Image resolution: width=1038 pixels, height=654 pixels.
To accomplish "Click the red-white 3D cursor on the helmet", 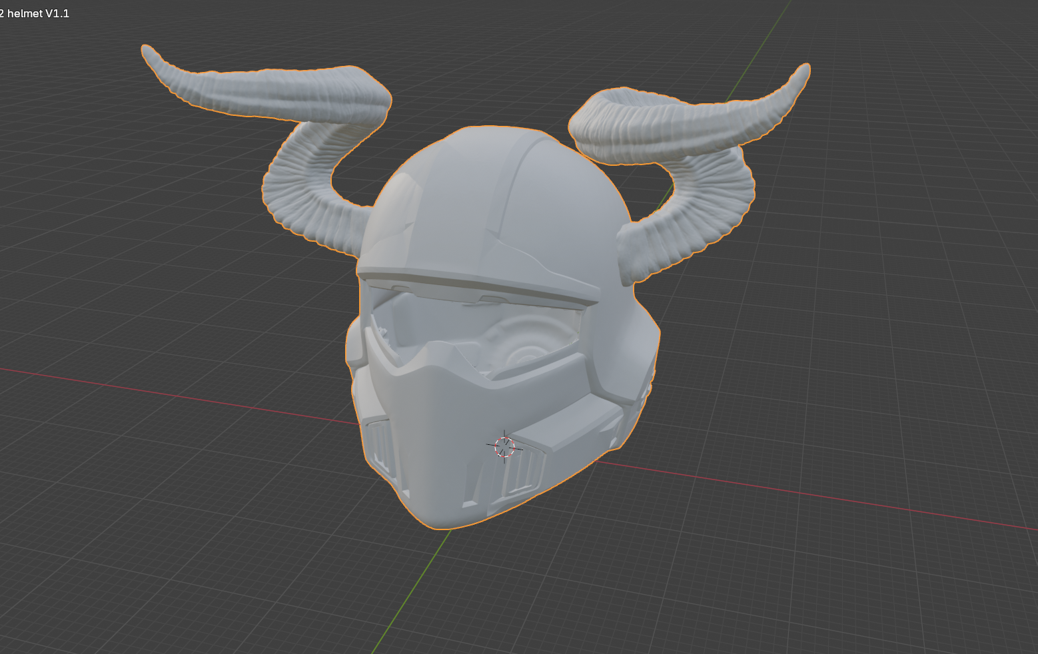I will click(x=505, y=447).
